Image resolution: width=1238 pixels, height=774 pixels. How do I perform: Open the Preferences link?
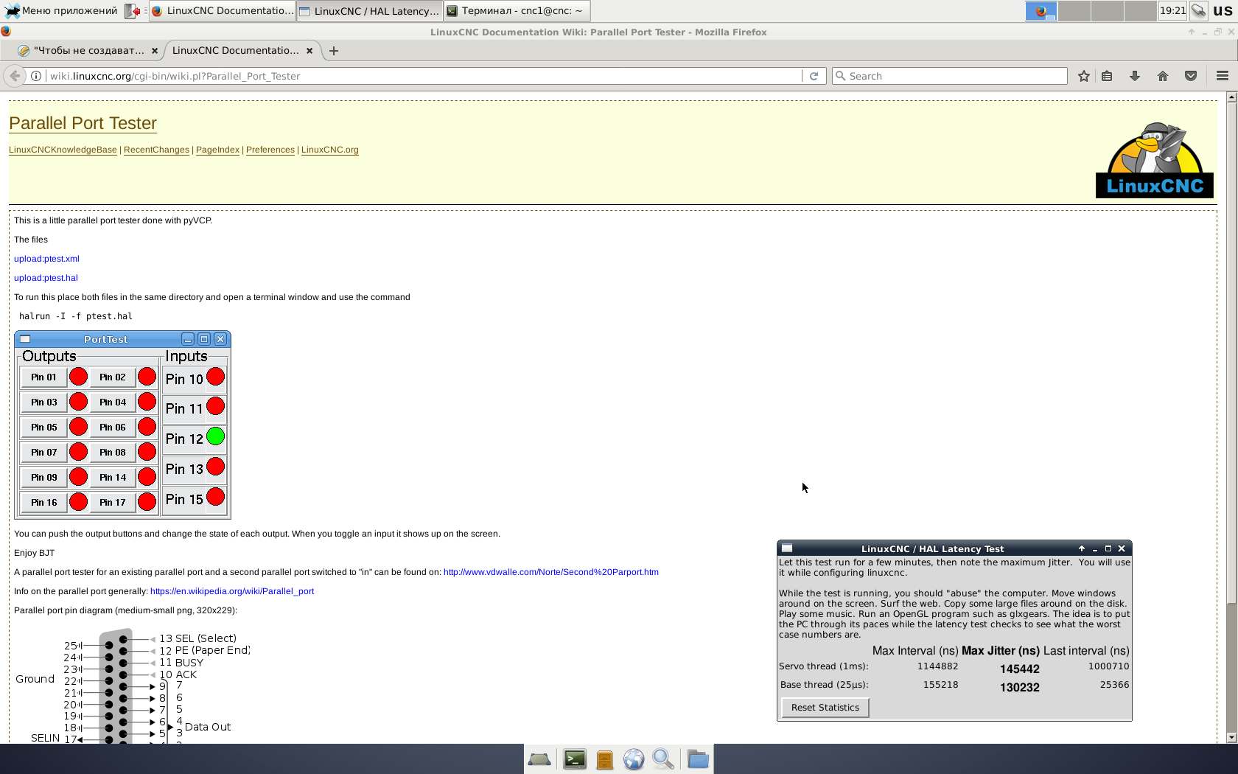point(270,150)
